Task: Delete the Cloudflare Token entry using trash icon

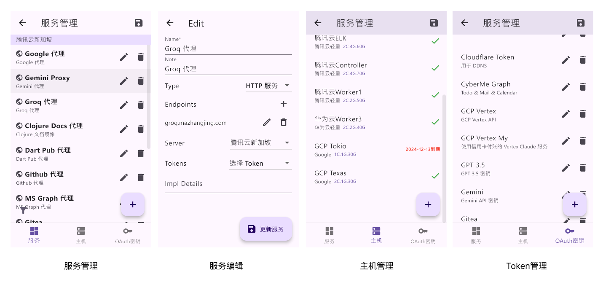Action: click(x=583, y=60)
